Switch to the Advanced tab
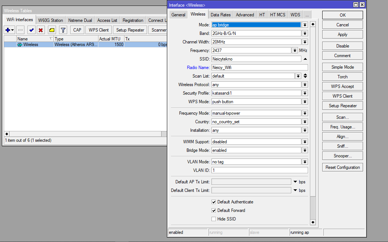Screen dimensions: 388x242 (245, 15)
